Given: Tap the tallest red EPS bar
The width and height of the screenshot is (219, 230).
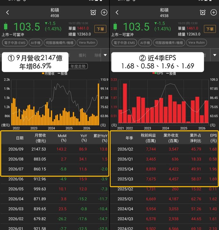Looking at the screenshot, I should tap(125, 103).
